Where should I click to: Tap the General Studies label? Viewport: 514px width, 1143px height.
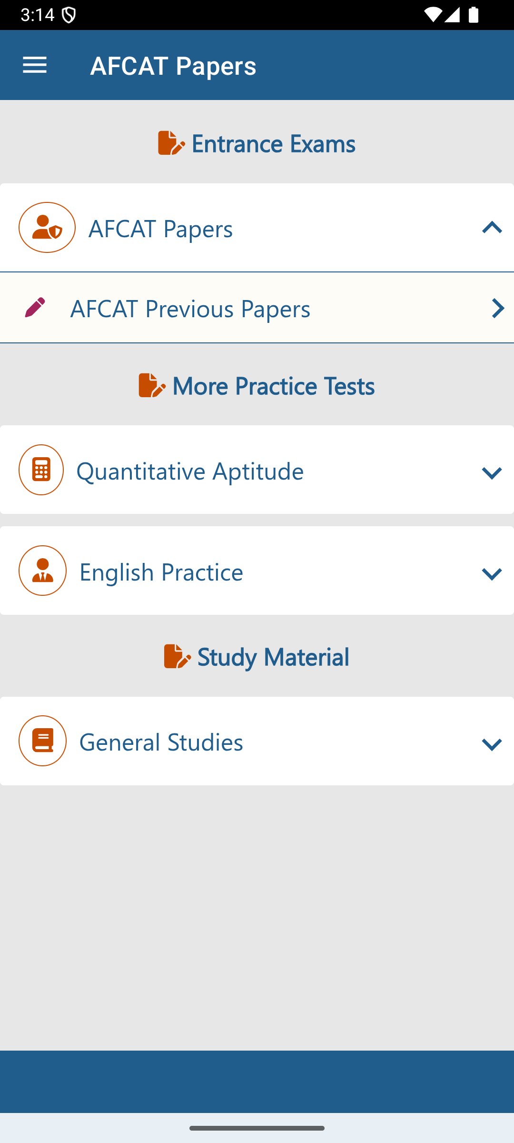point(161,742)
